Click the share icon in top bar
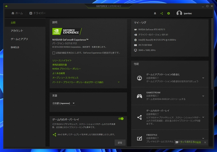Image resolution: width=217 pixels, height=152 pixels. pos(162,13)
